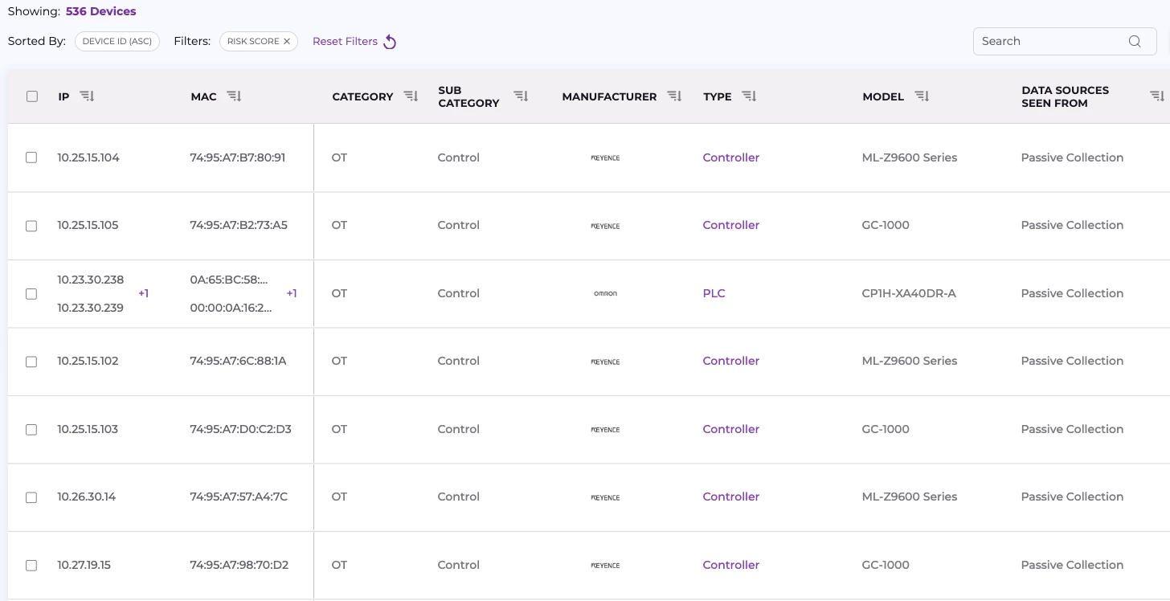Click the Manufacturer column sort icon

674,96
